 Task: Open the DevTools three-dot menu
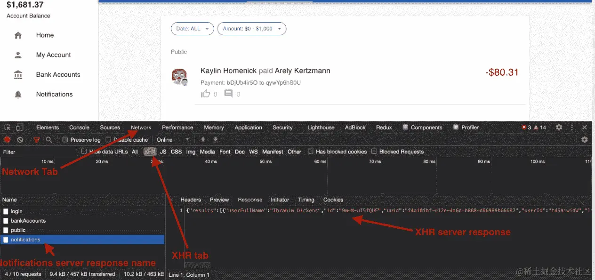click(572, 127)
